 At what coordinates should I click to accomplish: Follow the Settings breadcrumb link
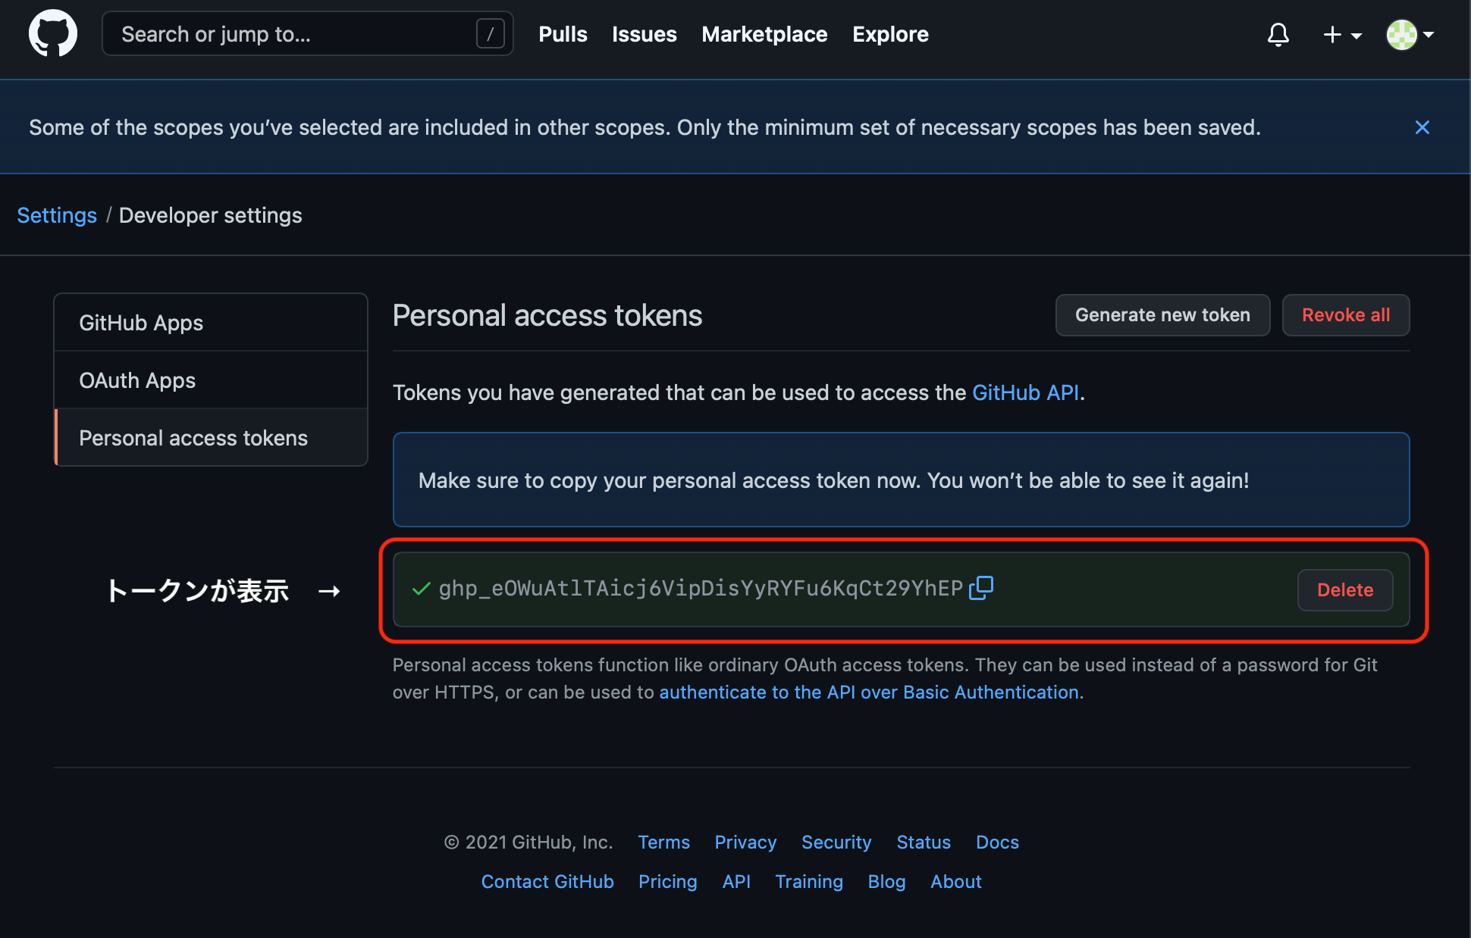tap(57, 215)
